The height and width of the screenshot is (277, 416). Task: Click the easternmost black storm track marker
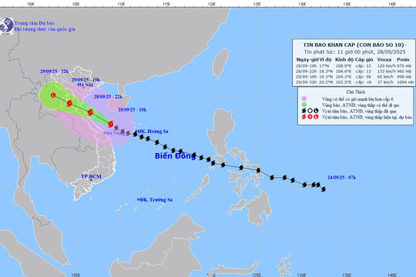pos(324,189)
